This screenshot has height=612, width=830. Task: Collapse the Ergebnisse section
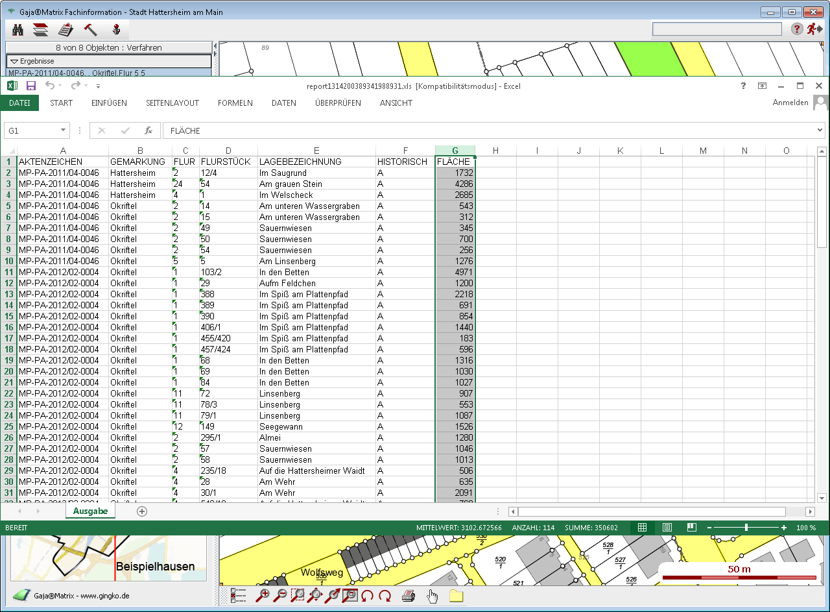pos(14,61)
